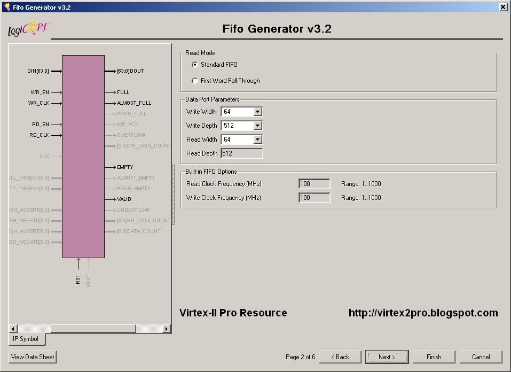This screenshot has width=511, height=372.
Task: Click the [8:0]WR_DATA_COUNT port label
Action: (x=144, y=145)
